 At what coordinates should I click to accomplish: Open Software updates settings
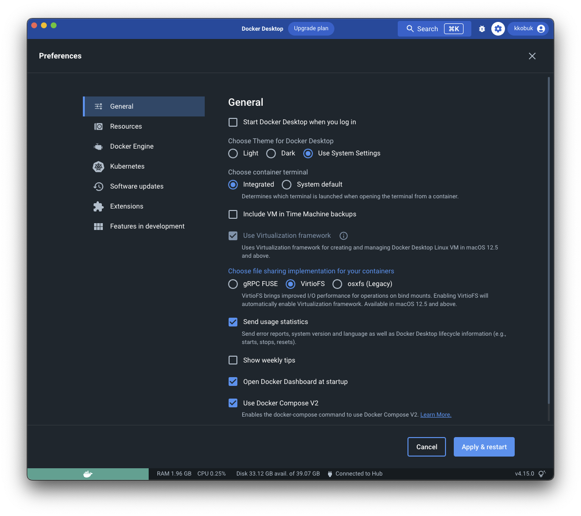[144, 186]
